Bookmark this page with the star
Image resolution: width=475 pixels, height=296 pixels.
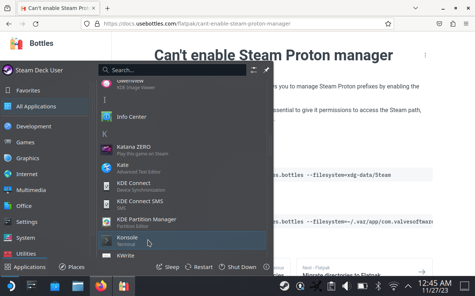[388, 24]
